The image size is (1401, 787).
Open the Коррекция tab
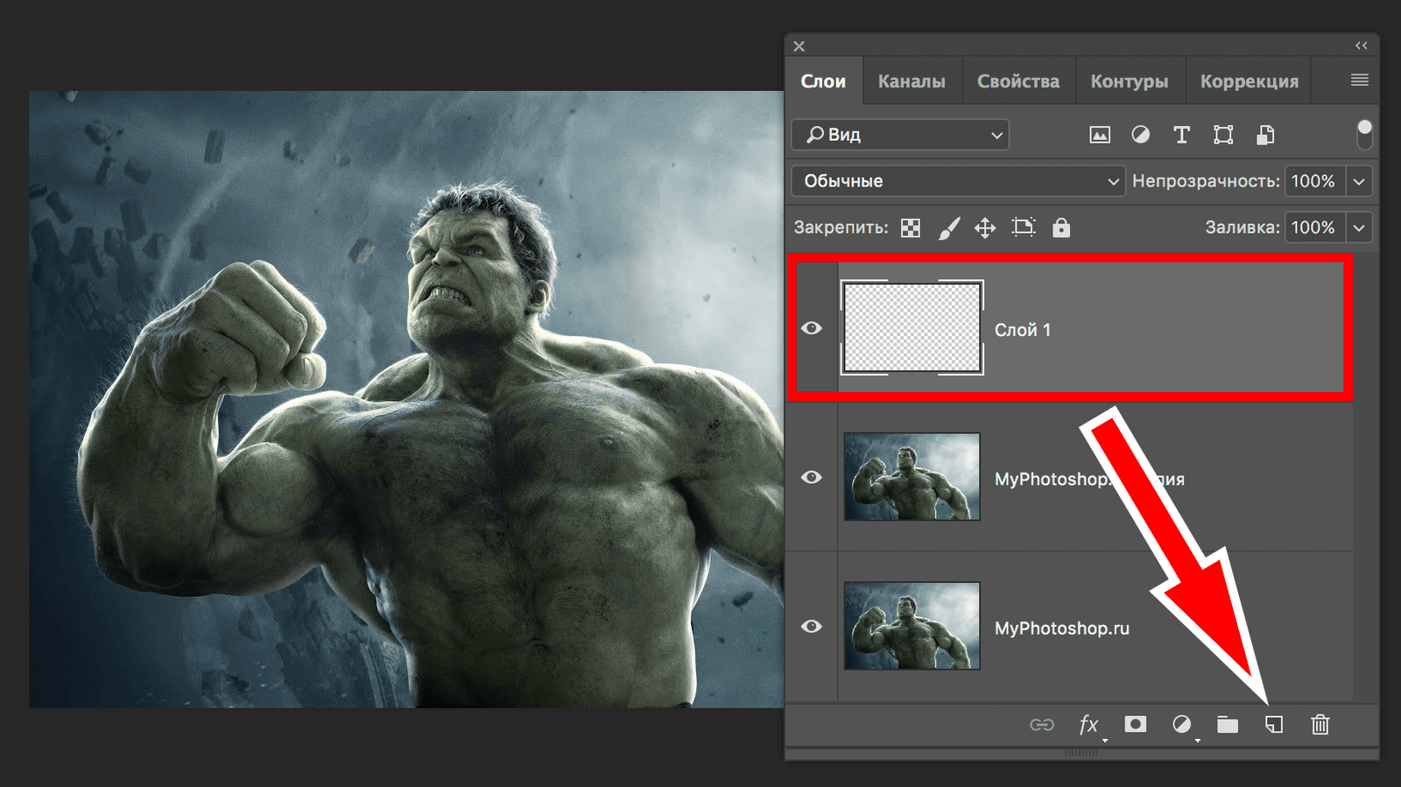[1249, 81]
